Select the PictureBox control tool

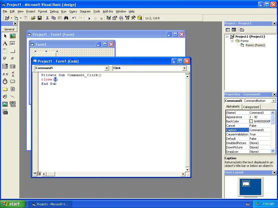pos(12,36)
